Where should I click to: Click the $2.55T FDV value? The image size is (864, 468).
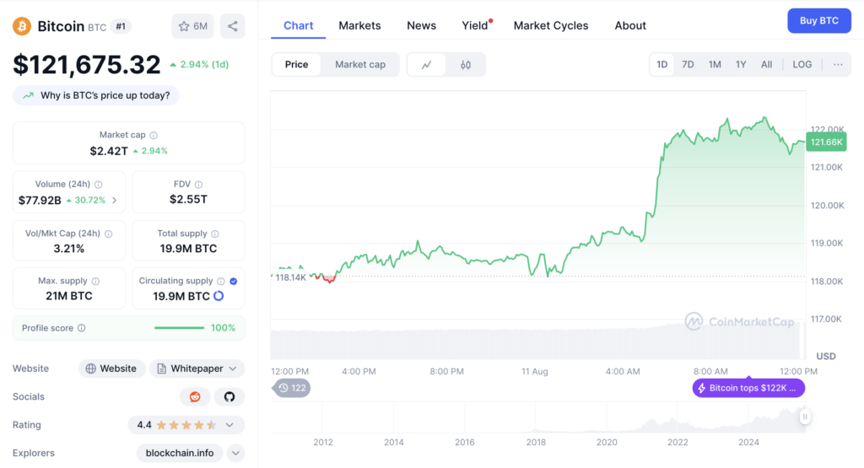[x=188, y=199]
